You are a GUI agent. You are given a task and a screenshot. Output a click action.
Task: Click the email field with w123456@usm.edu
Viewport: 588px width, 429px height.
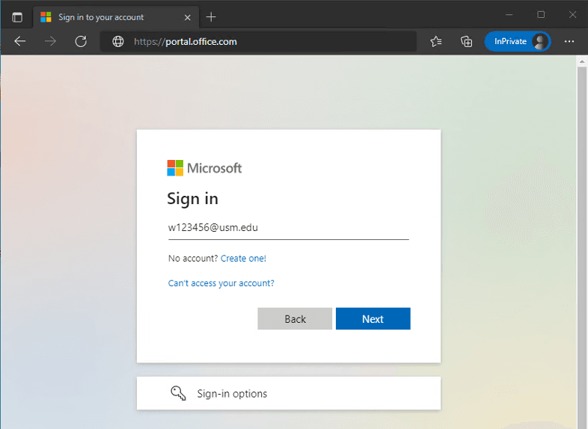coord(288,228)
